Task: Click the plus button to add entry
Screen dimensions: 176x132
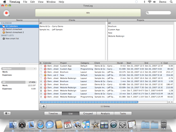Action: point(44,106)
